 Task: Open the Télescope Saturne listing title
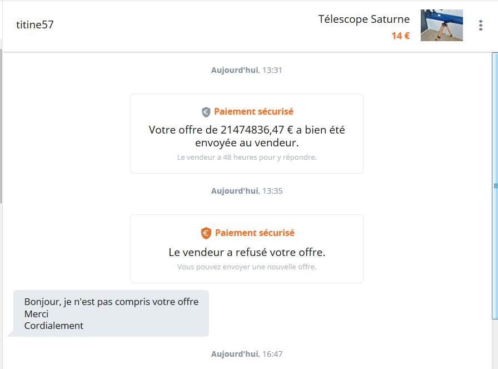click(x=363, y=19)
